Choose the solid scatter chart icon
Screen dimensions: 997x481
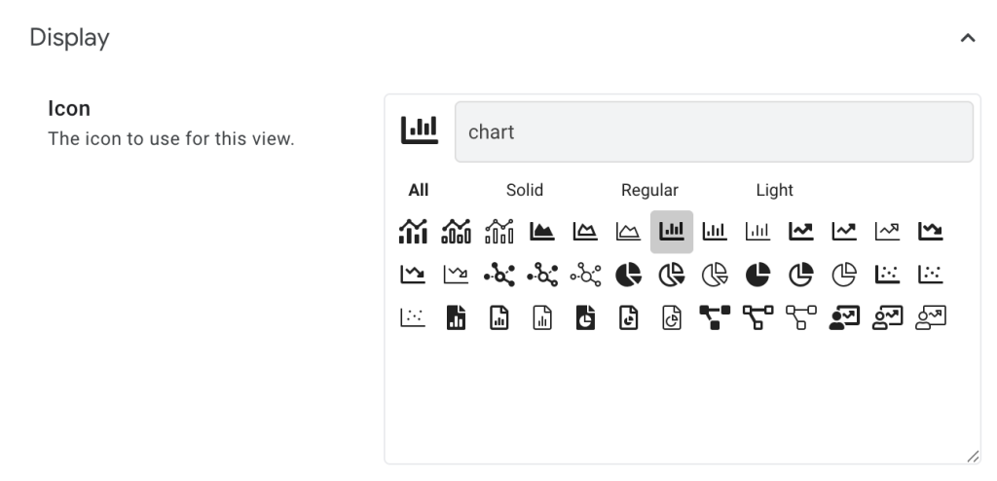tap(887, 275)
